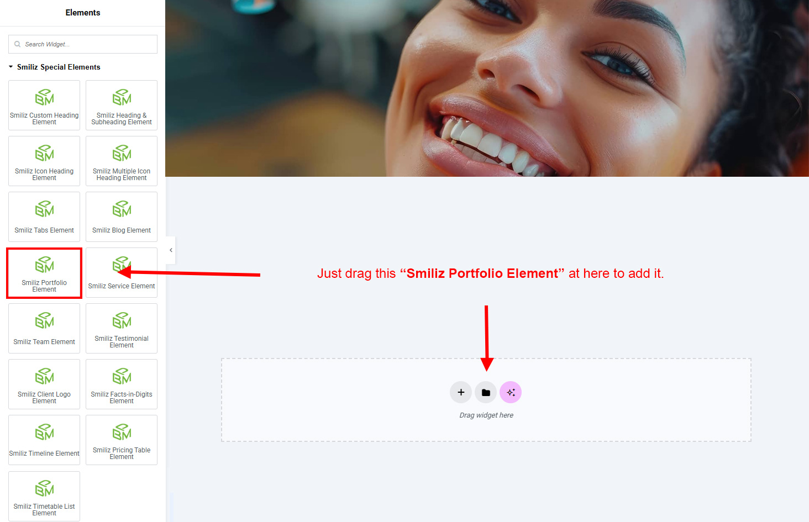Select the Smiliz Timeline Element widget

click(x=44, y=440)
